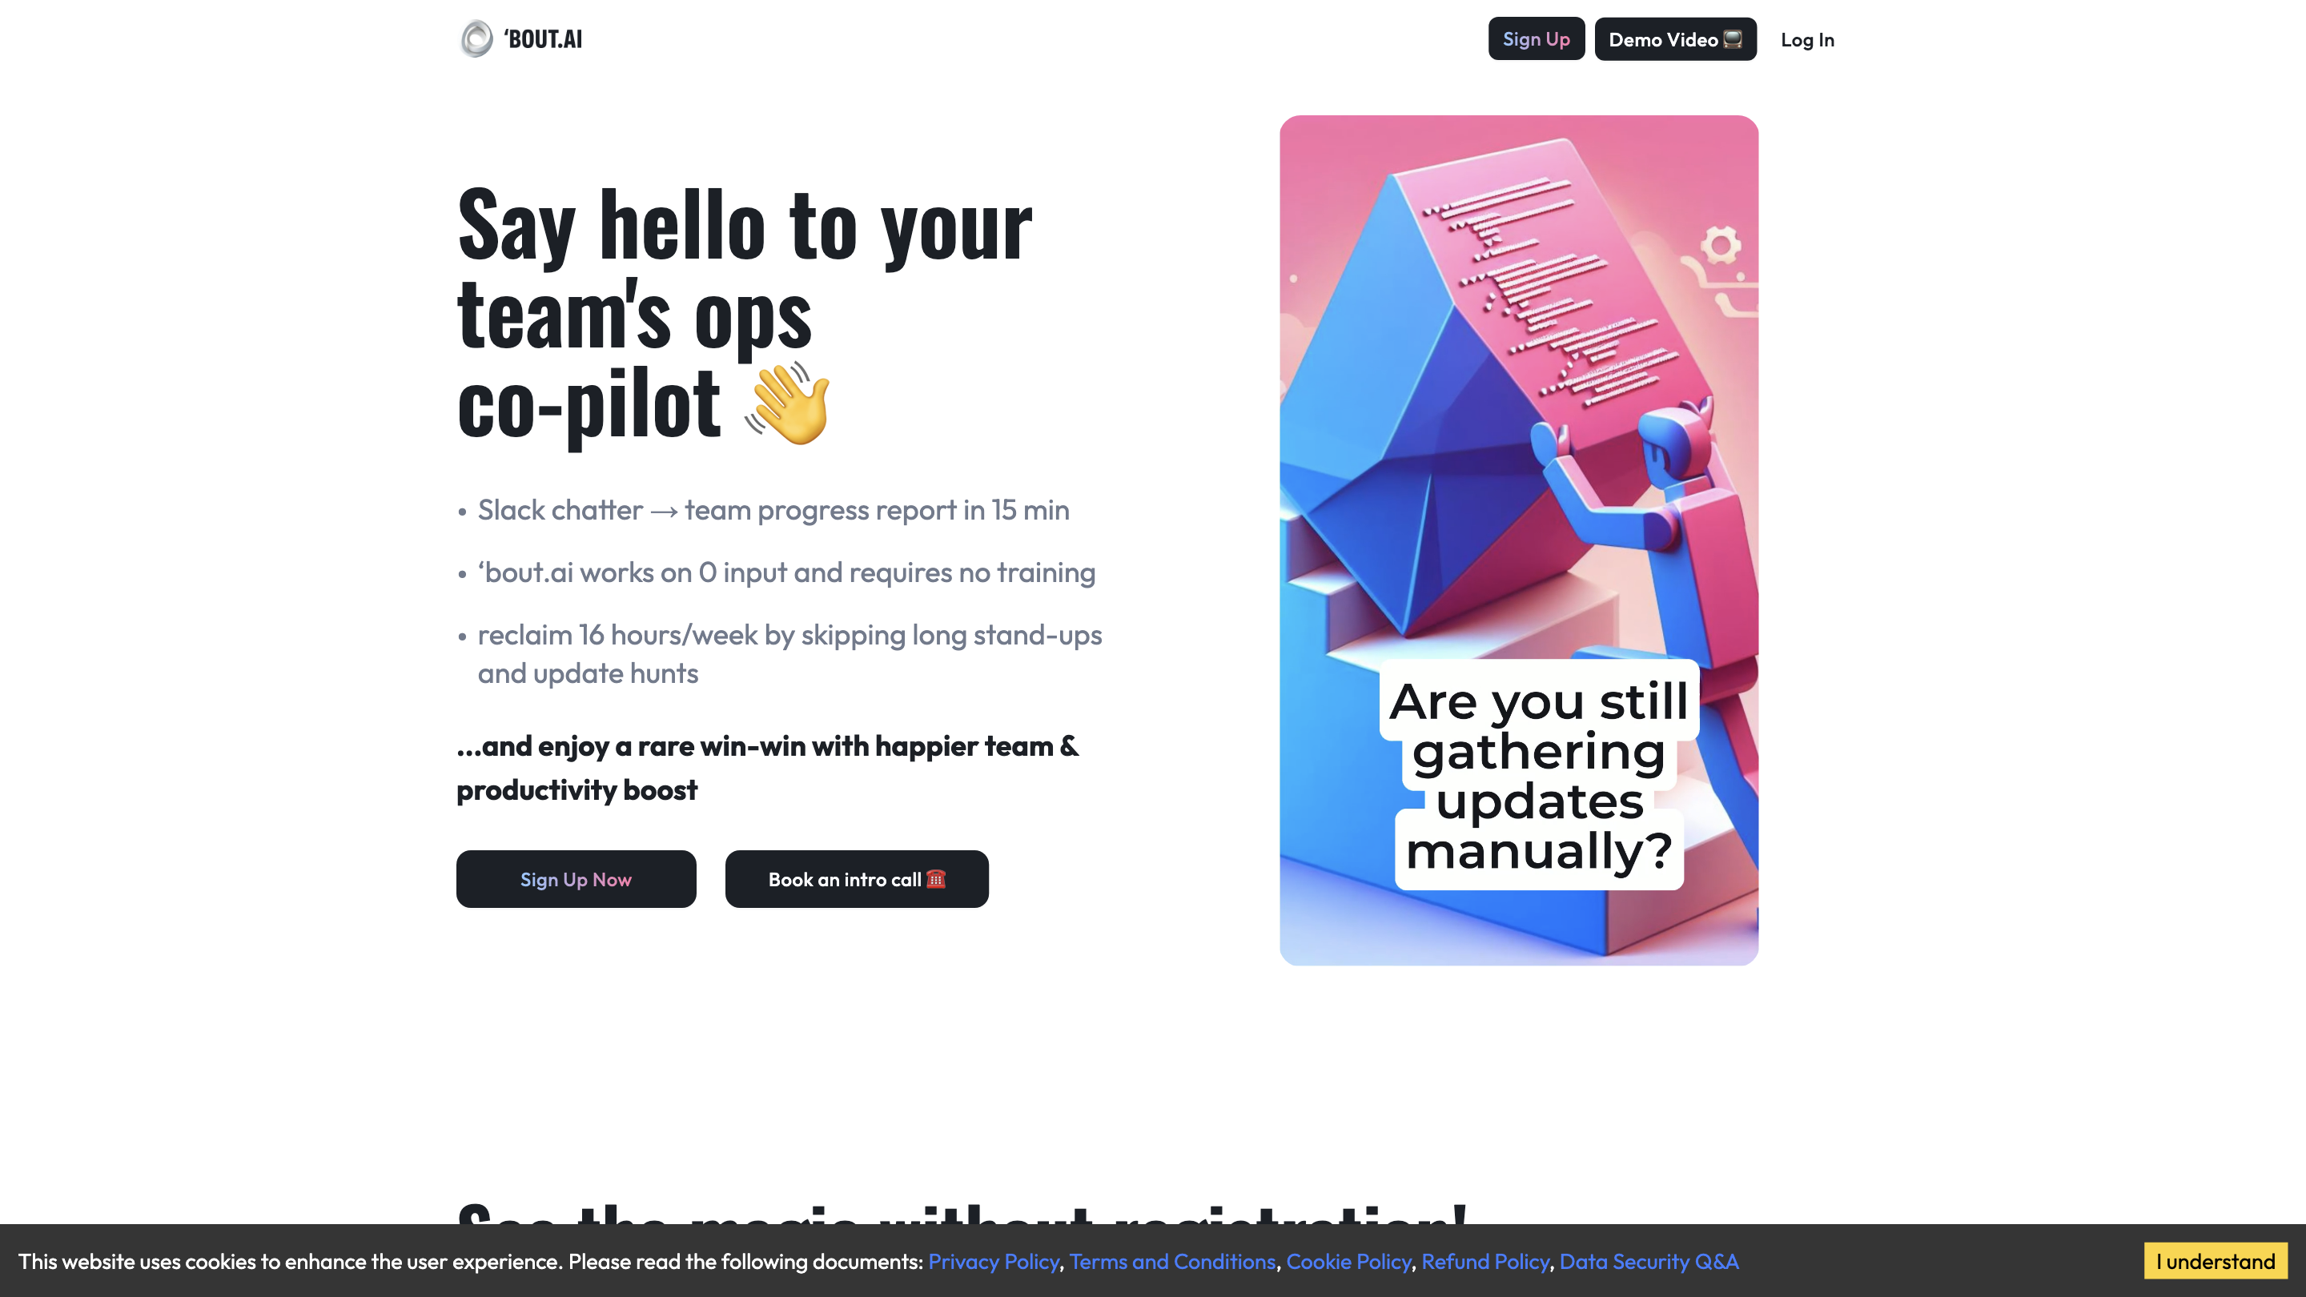Image resolution: width=2306 pixels, height=1297 pixels.
Task: Open the Data Security Q&A link
Action: coord(1649,1261)
